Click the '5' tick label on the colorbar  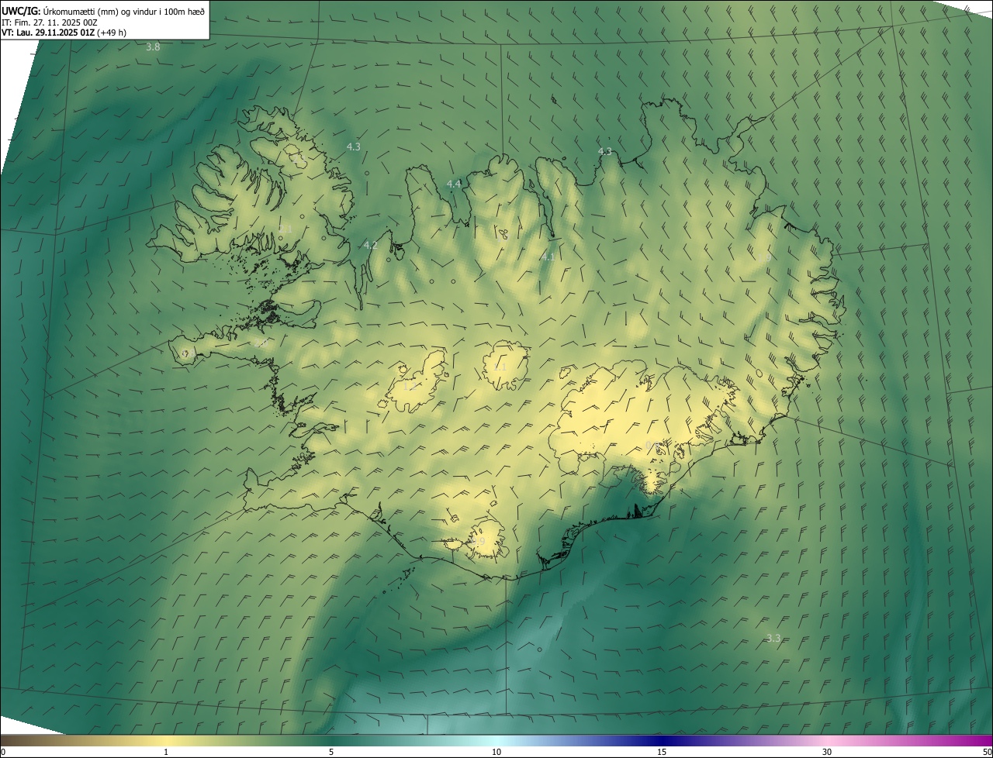pyautogui.click(x=331, y=752)
